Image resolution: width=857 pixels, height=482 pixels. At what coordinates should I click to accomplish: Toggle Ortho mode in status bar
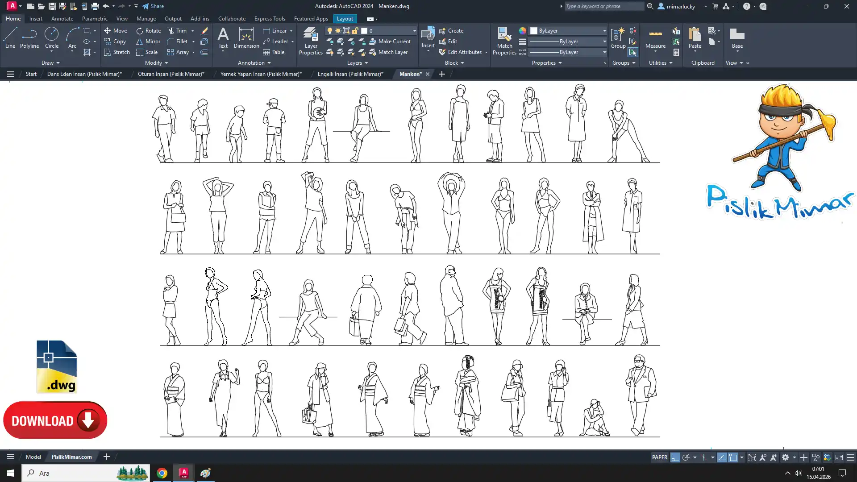(x=675, y=457)
